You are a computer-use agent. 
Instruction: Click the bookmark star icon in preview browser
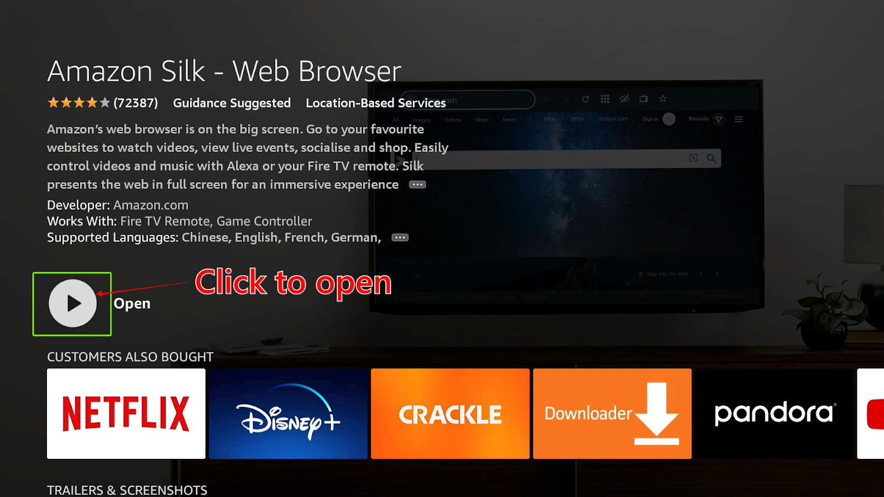[663, 99]
